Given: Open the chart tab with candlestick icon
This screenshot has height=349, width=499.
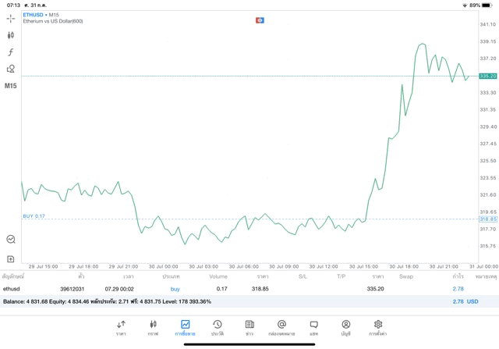Looking at the screenshot, I should pyautogui.click(x=153, y=328).
